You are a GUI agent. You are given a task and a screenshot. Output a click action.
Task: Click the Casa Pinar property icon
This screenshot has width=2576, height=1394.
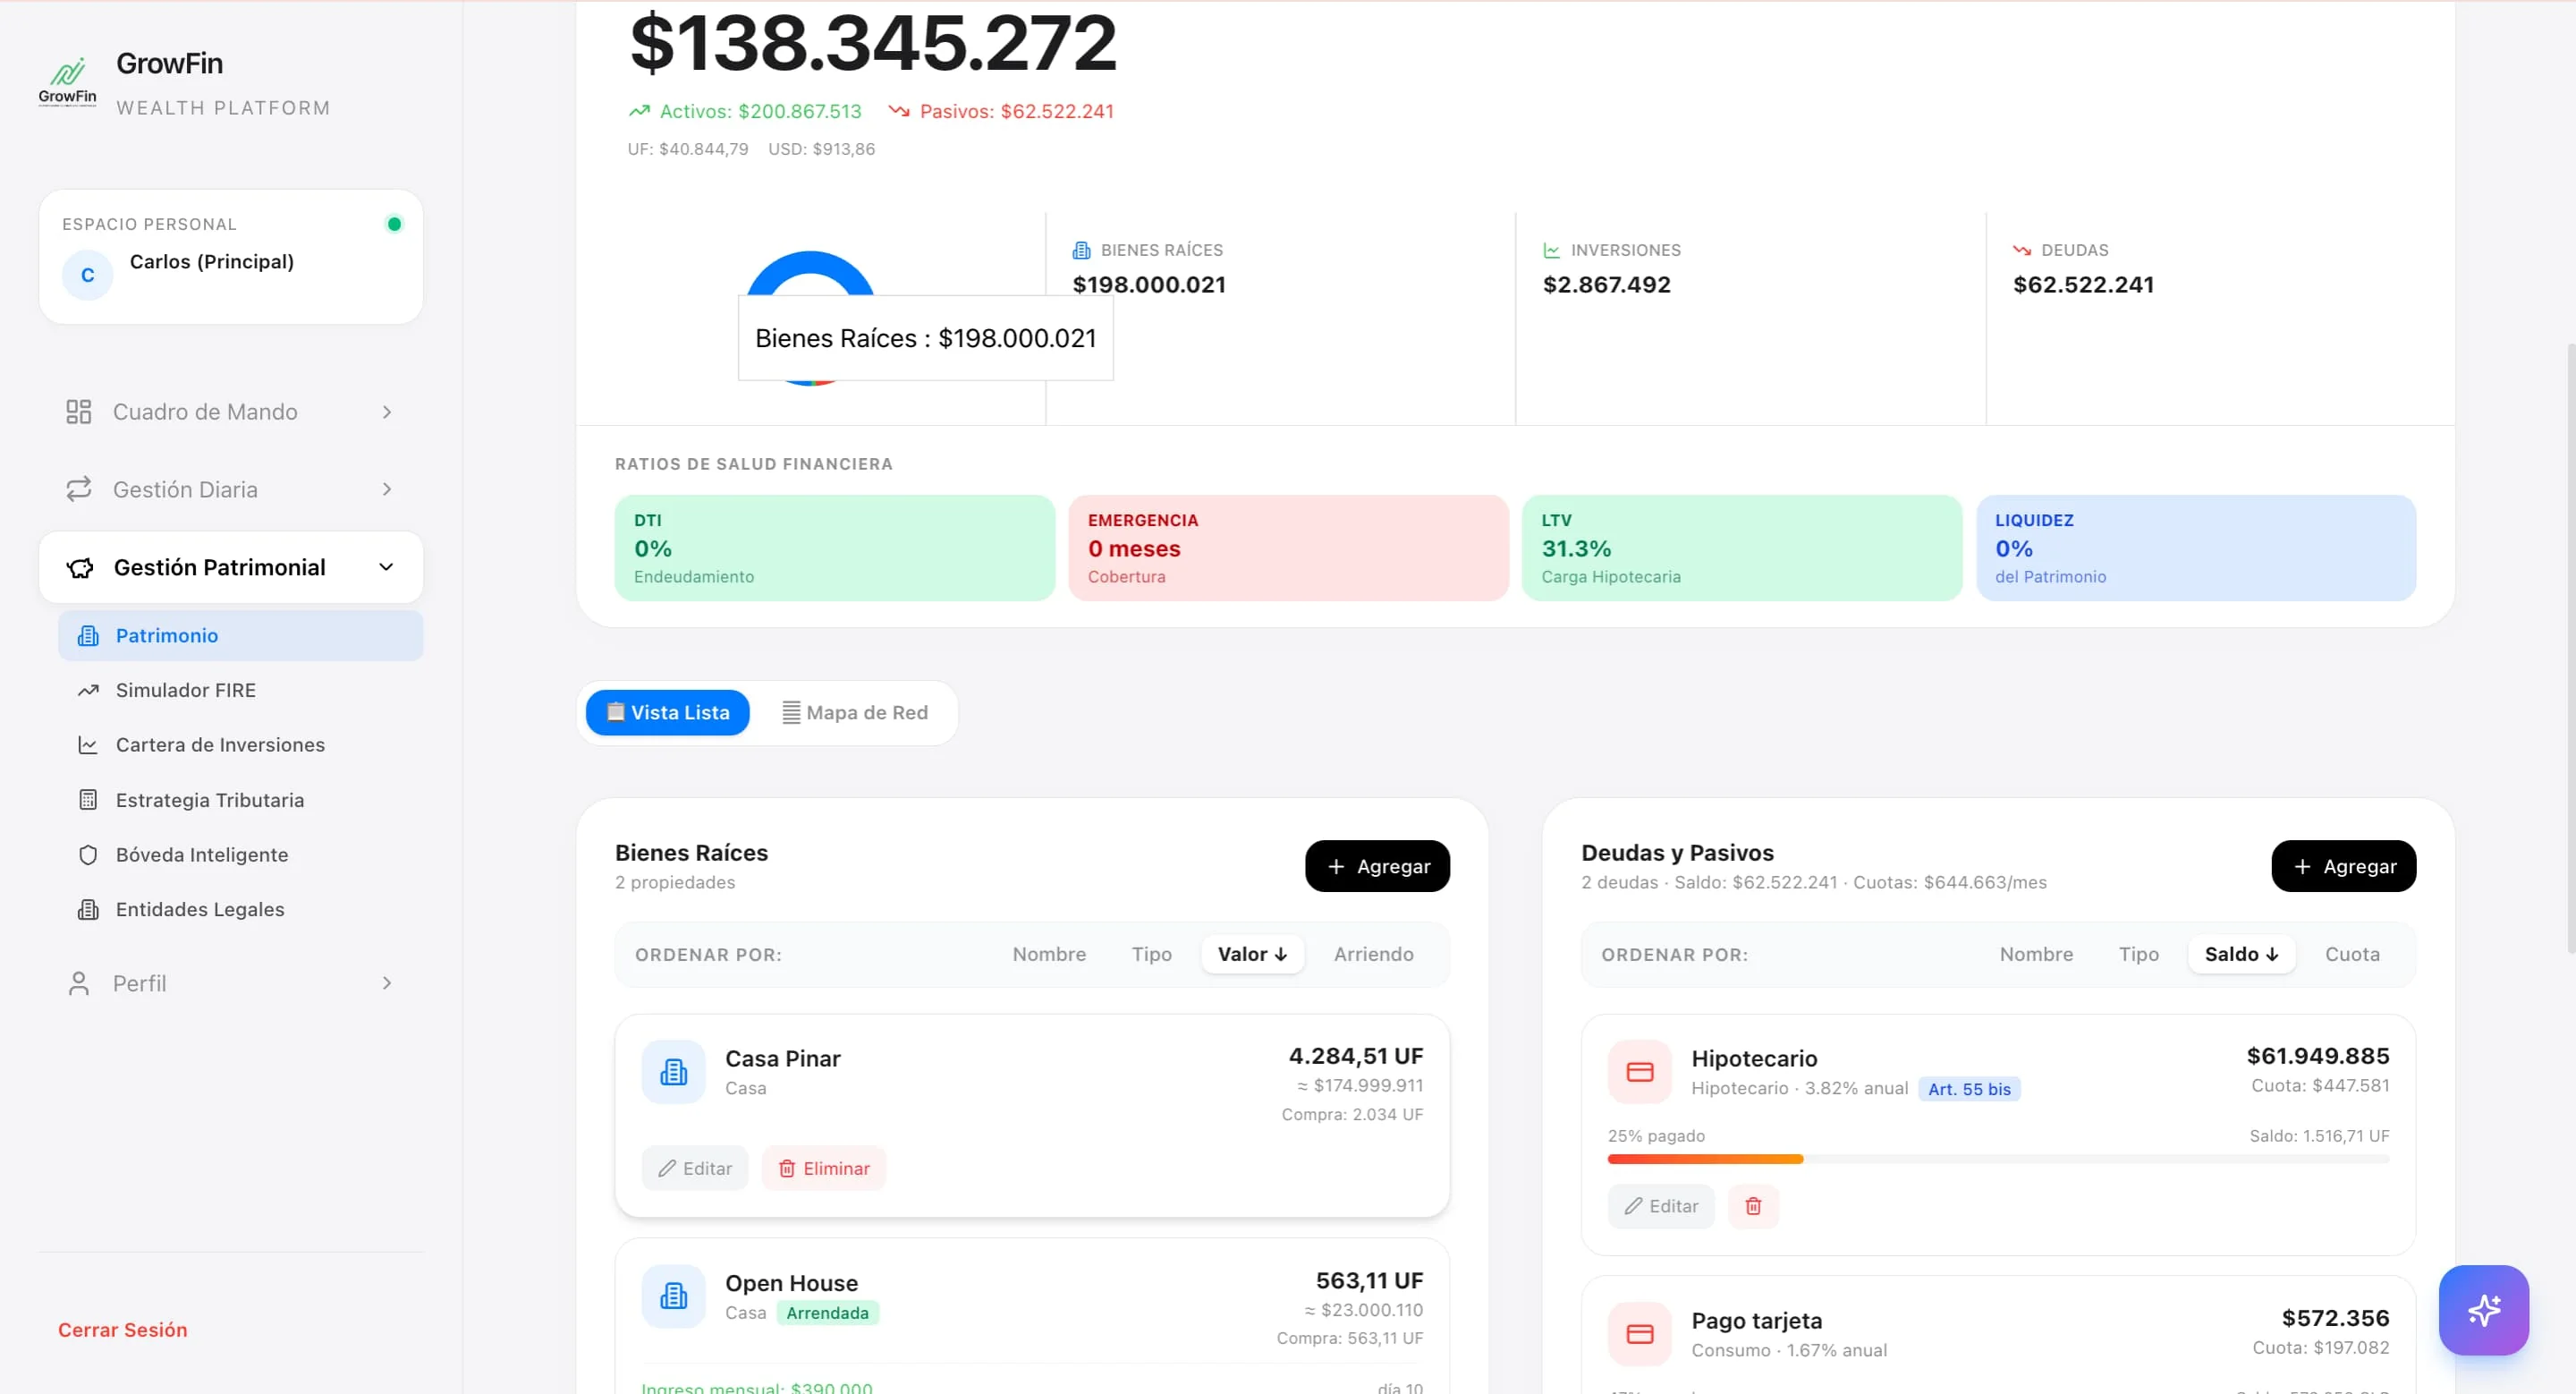tap(673, 1072)
